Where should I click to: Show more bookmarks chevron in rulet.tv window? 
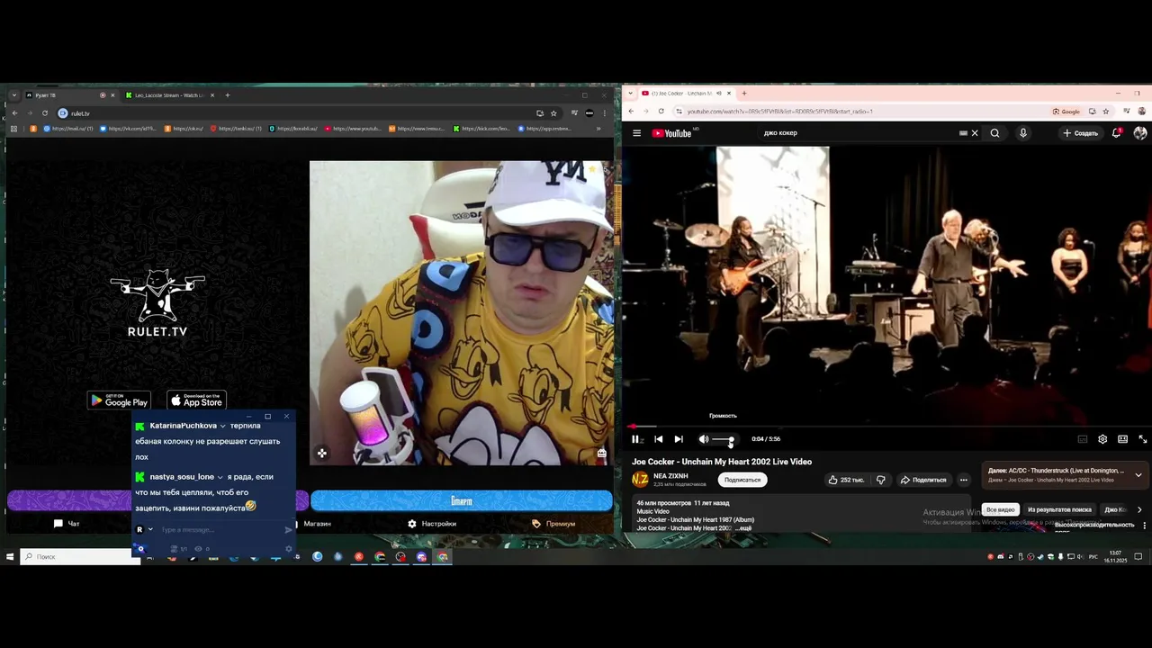coord(598,129)
